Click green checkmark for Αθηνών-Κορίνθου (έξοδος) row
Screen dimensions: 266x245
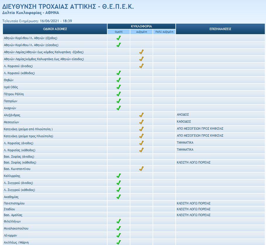(x=119, y=38)
